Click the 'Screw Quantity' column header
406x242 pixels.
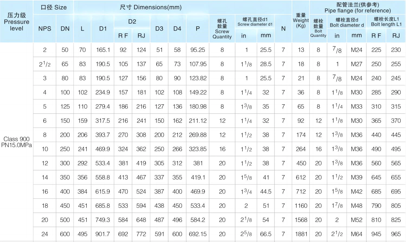(x=222, y=28)
